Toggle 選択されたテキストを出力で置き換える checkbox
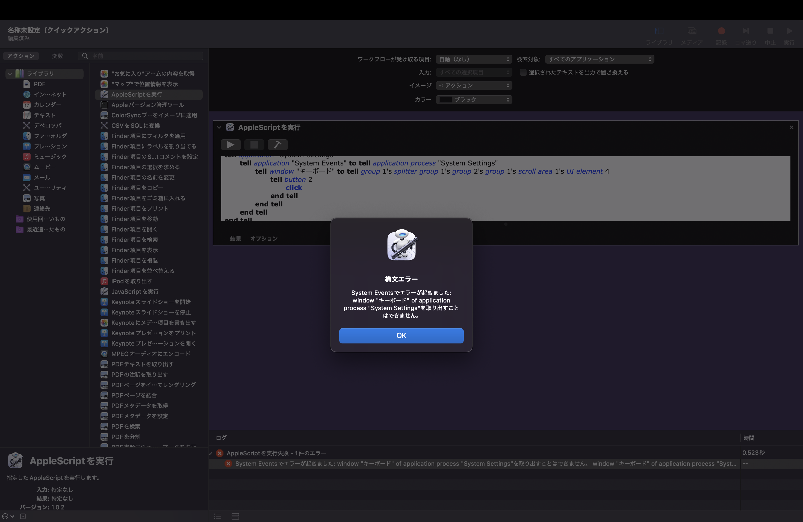Viewport: 803px width, 522px height. (x=523, y=73)
